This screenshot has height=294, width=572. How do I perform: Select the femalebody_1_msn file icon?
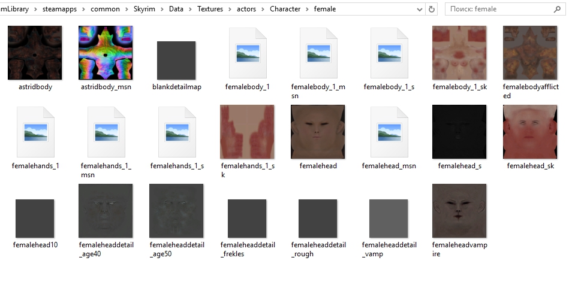pyautogui.click(x=318, y=53)
